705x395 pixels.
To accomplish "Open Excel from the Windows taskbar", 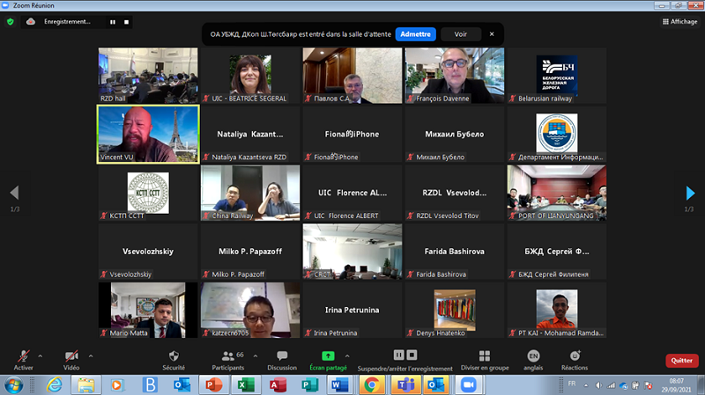I will (x=246, y=384).
